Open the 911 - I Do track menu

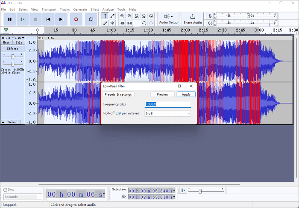[15, 38]
